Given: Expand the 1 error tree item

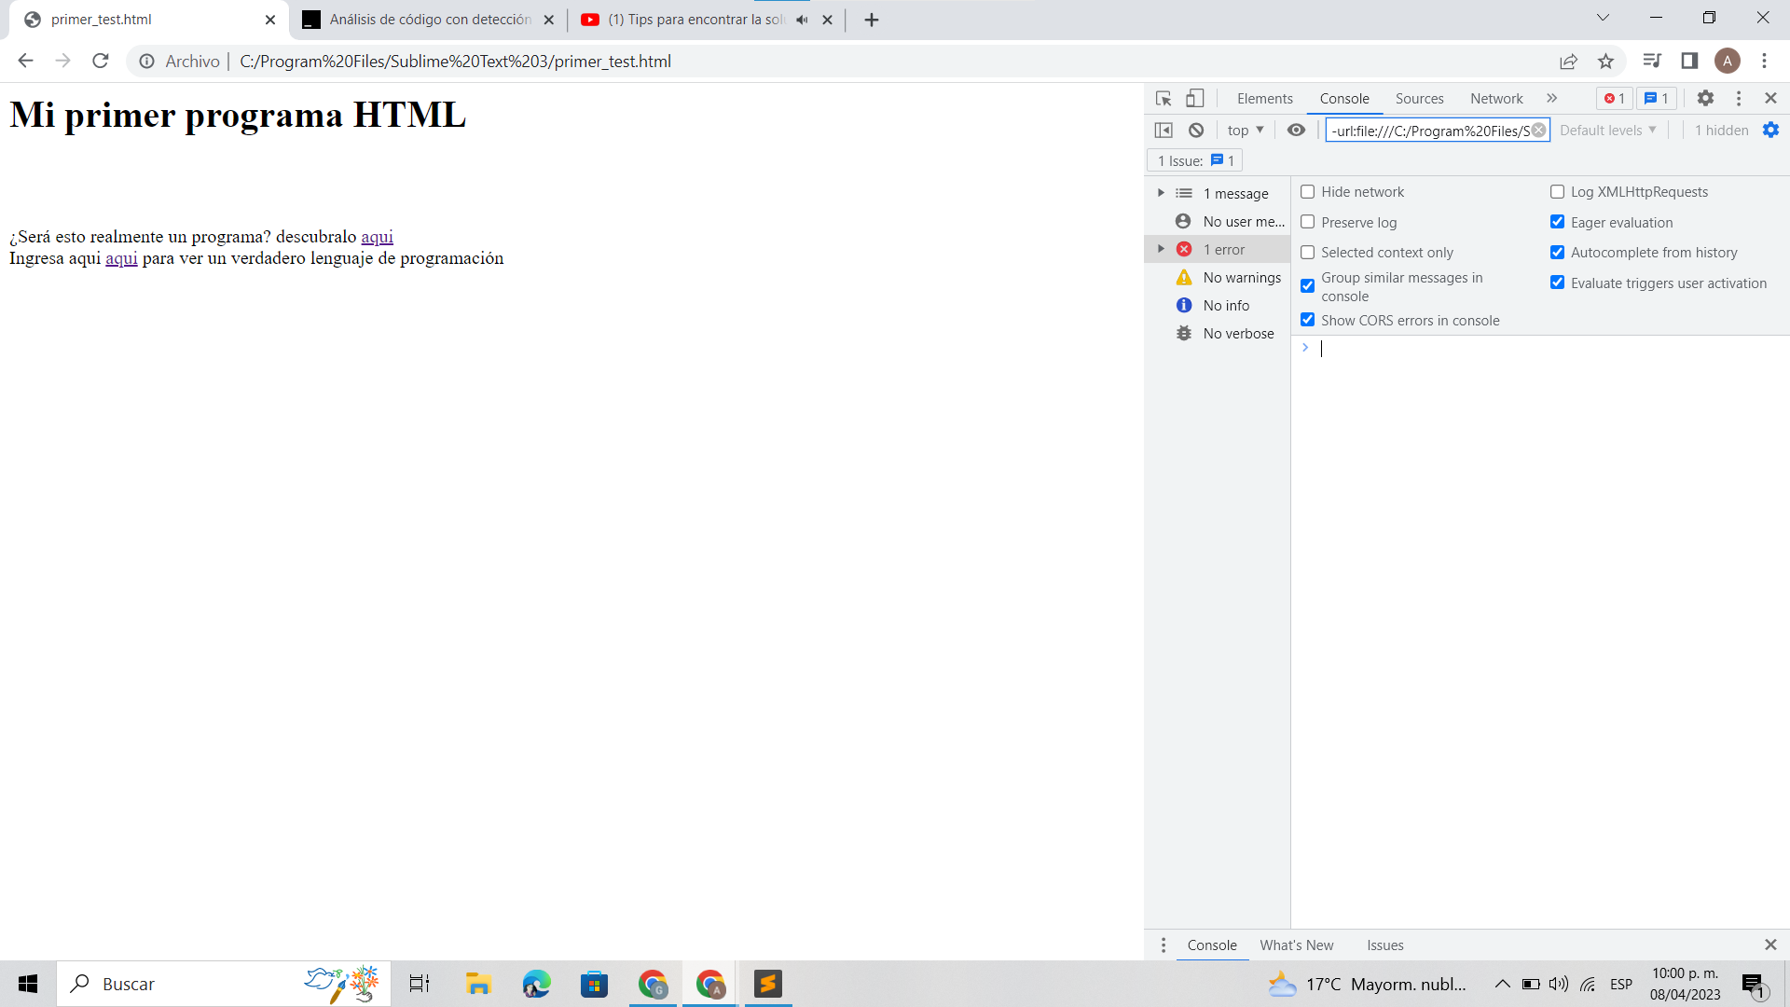Looking at the screenshot, I should point(1161,248).
